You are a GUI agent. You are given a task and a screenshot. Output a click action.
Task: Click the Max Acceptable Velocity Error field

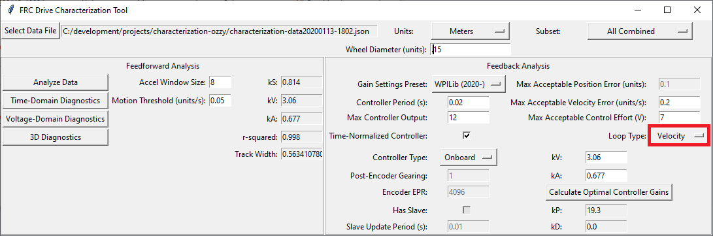pyautogui.click(x=680, y=103)
